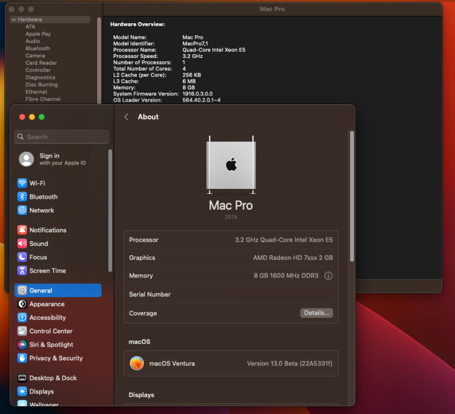The width and height of the screenshot is (455, 414).
Task: Open Privacy & Security hand icon
Action: click(22, 358)
